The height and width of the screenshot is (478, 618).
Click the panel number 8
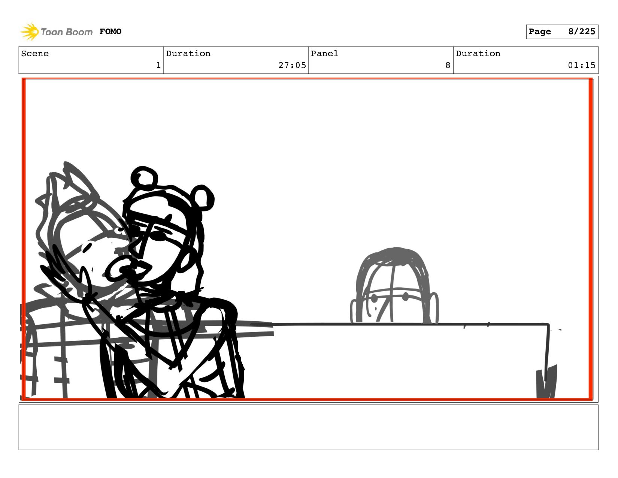click(448, 65)
